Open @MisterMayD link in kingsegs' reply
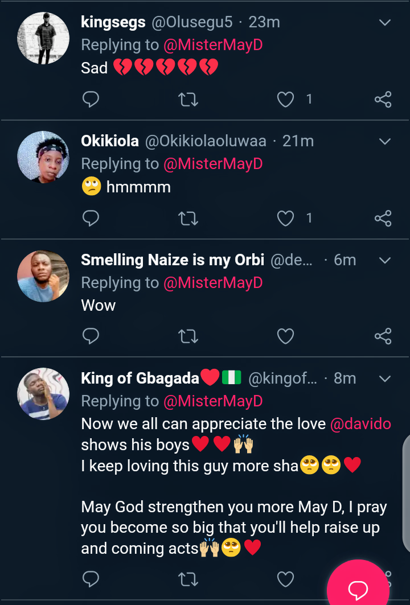 (x=213, y=45)
